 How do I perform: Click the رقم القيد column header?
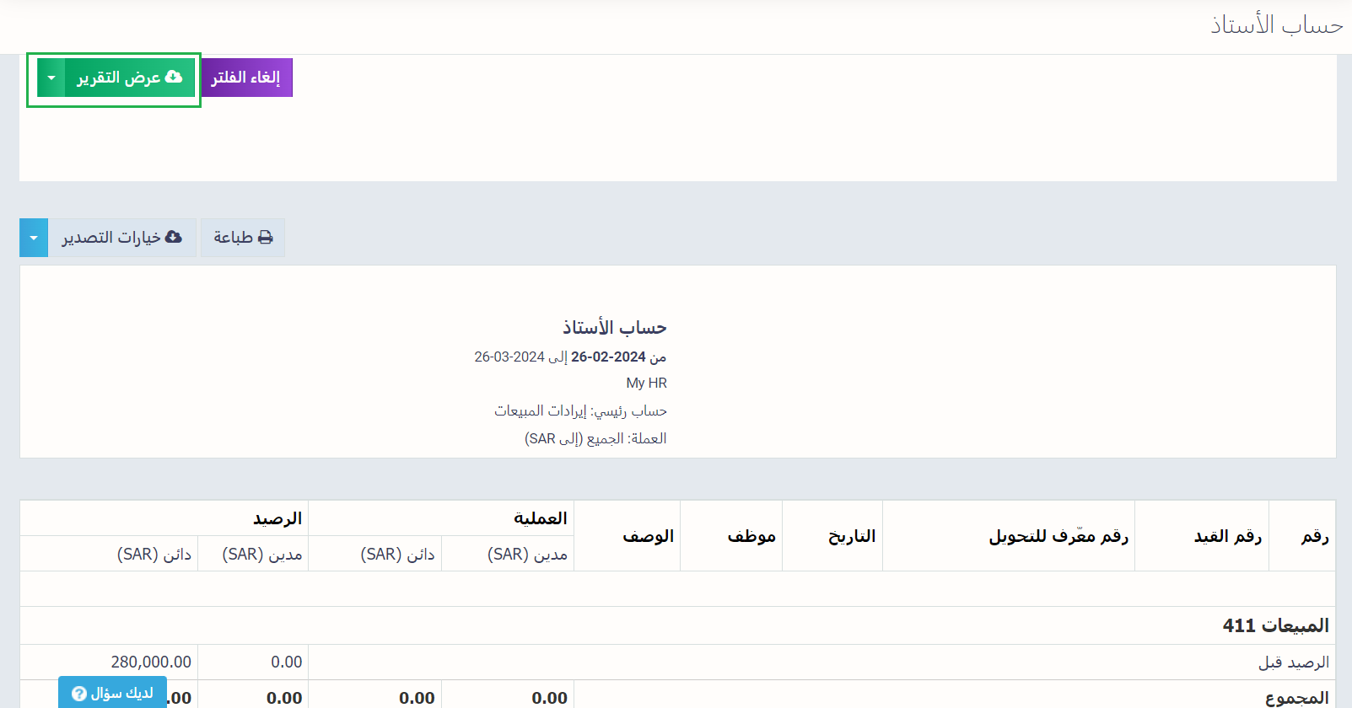click(x=1227, y=536)
